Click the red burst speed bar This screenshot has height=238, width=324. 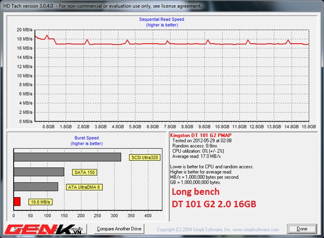[x=17, y=201]
